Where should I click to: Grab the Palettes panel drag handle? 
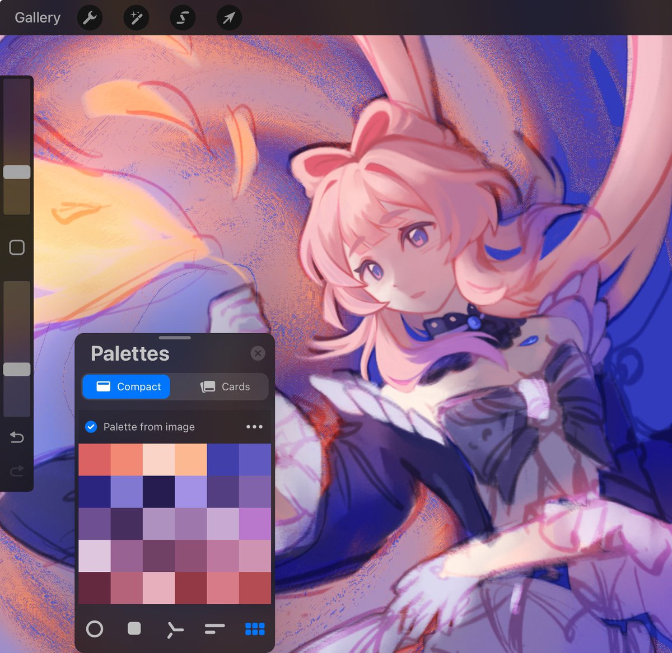click(x=175, y=338)
